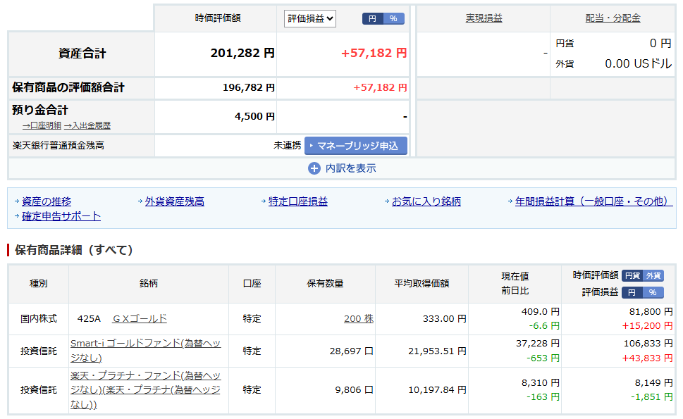Open GXゴールド stock detail link

(x=140, y=318)
